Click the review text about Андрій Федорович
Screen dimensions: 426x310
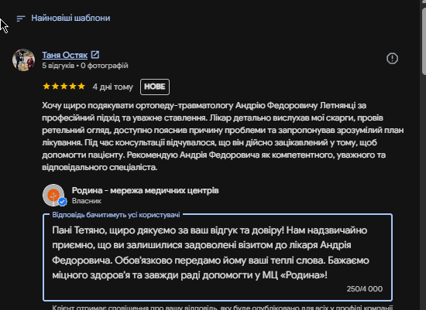point(223,136)
